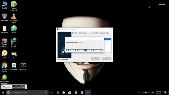Select Internet Download Manager shortcut
The image size is (169, 95).
(x=14, y=43)
